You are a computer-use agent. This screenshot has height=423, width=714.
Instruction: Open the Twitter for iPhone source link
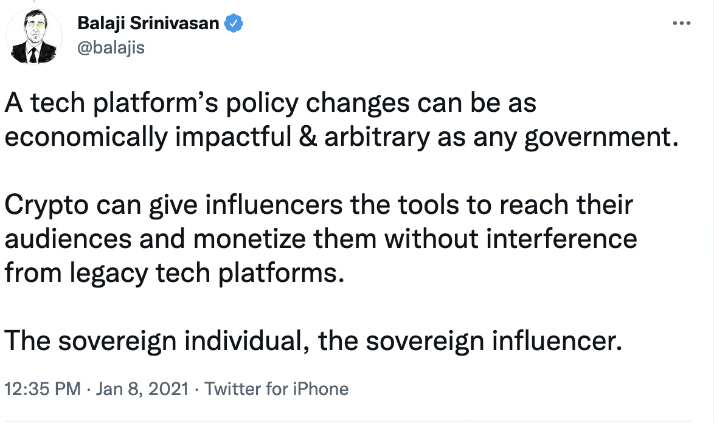pyautogui.click(x=276, y=389)
